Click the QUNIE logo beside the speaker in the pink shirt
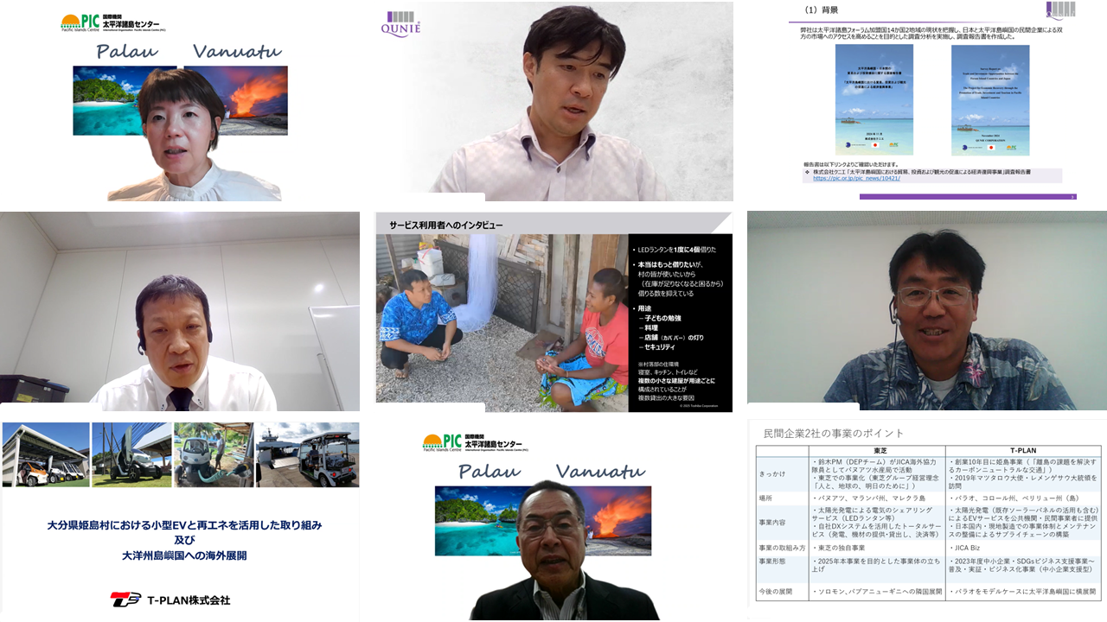 point(400,23)
